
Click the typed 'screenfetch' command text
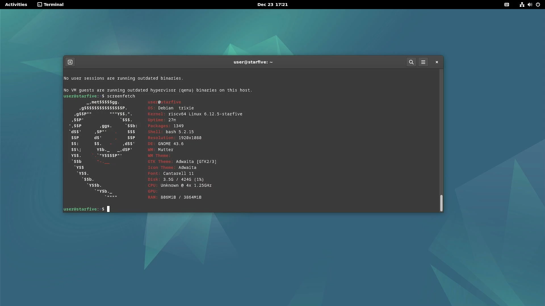(121, 96)
